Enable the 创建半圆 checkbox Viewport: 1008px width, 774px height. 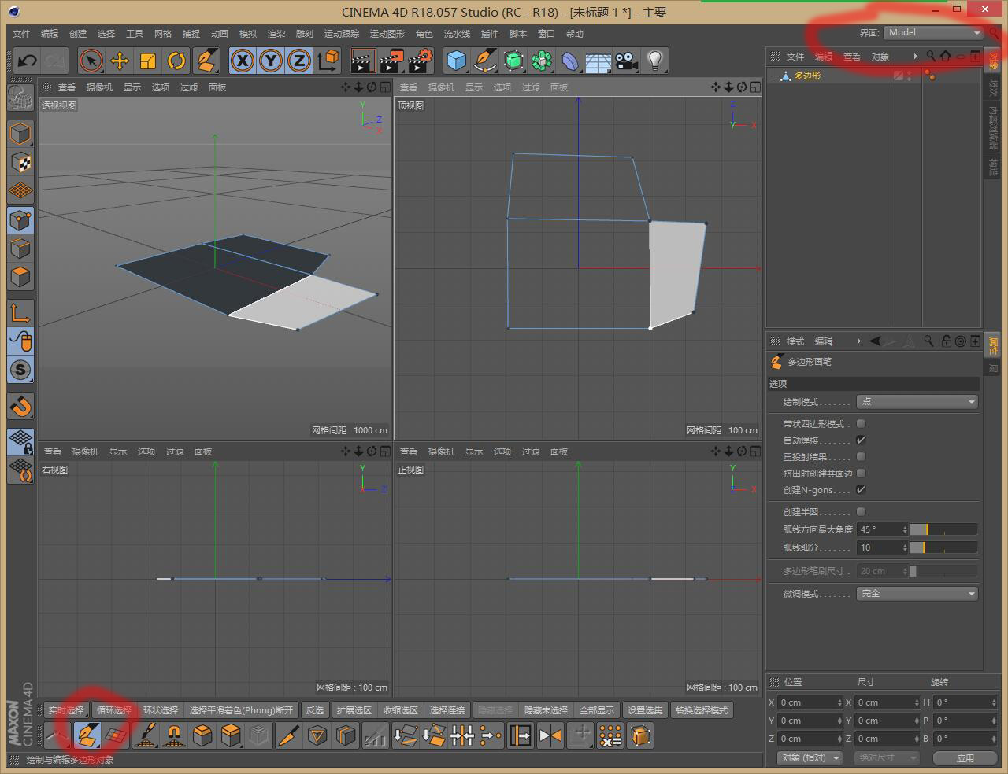pos(861,512)
